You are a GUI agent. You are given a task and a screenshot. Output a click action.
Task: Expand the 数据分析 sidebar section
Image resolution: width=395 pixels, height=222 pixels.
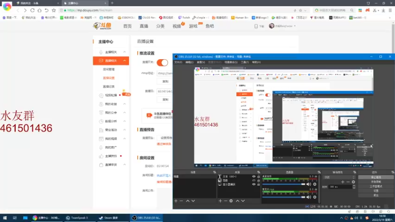(x=124, y=121)
